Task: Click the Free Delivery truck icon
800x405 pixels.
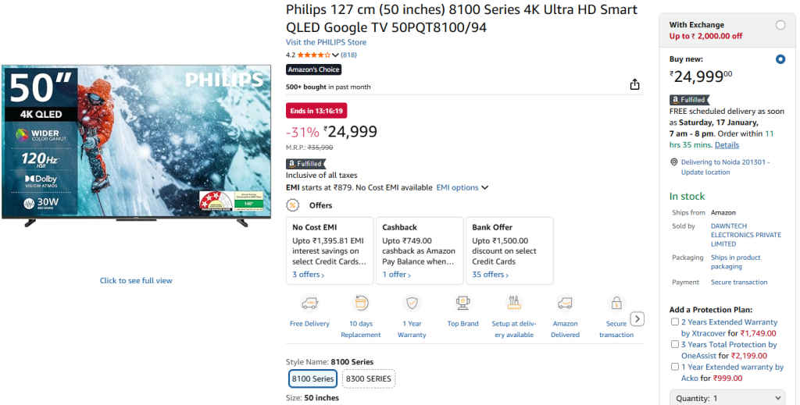Action: pyautogui.click(x=309, y=303)
